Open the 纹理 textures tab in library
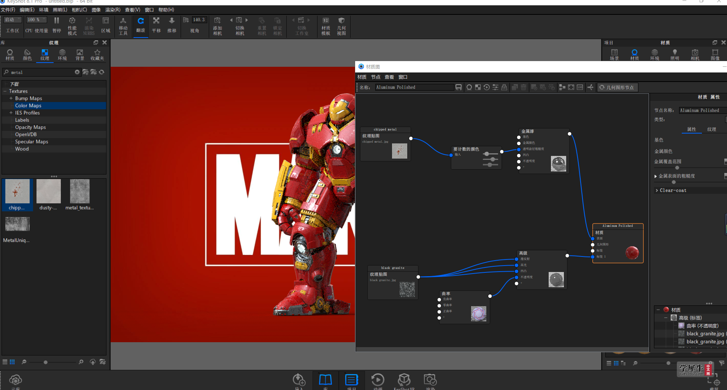Viewport: 727px width, 390px height. pyautogui.click(x=45, y=55)
